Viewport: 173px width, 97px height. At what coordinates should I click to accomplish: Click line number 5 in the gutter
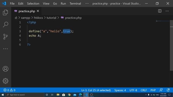coord(20,40)
